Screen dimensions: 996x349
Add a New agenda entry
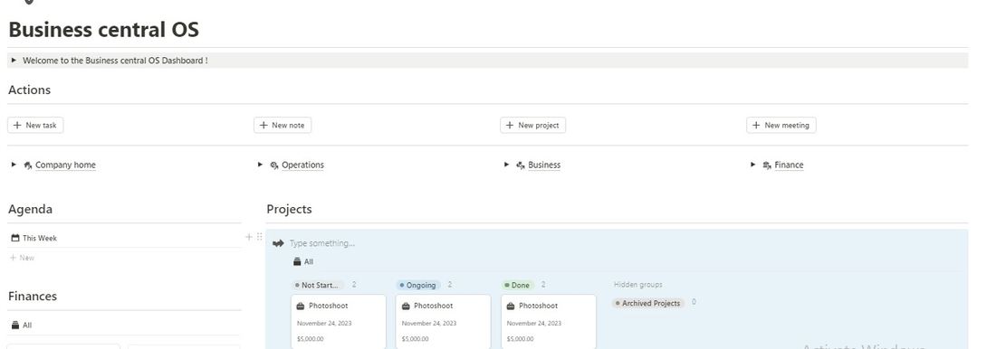[x=23, y=258]
